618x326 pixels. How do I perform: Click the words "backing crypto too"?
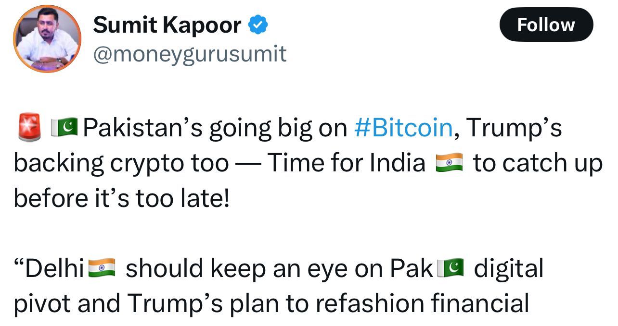[x=121, y=164]
